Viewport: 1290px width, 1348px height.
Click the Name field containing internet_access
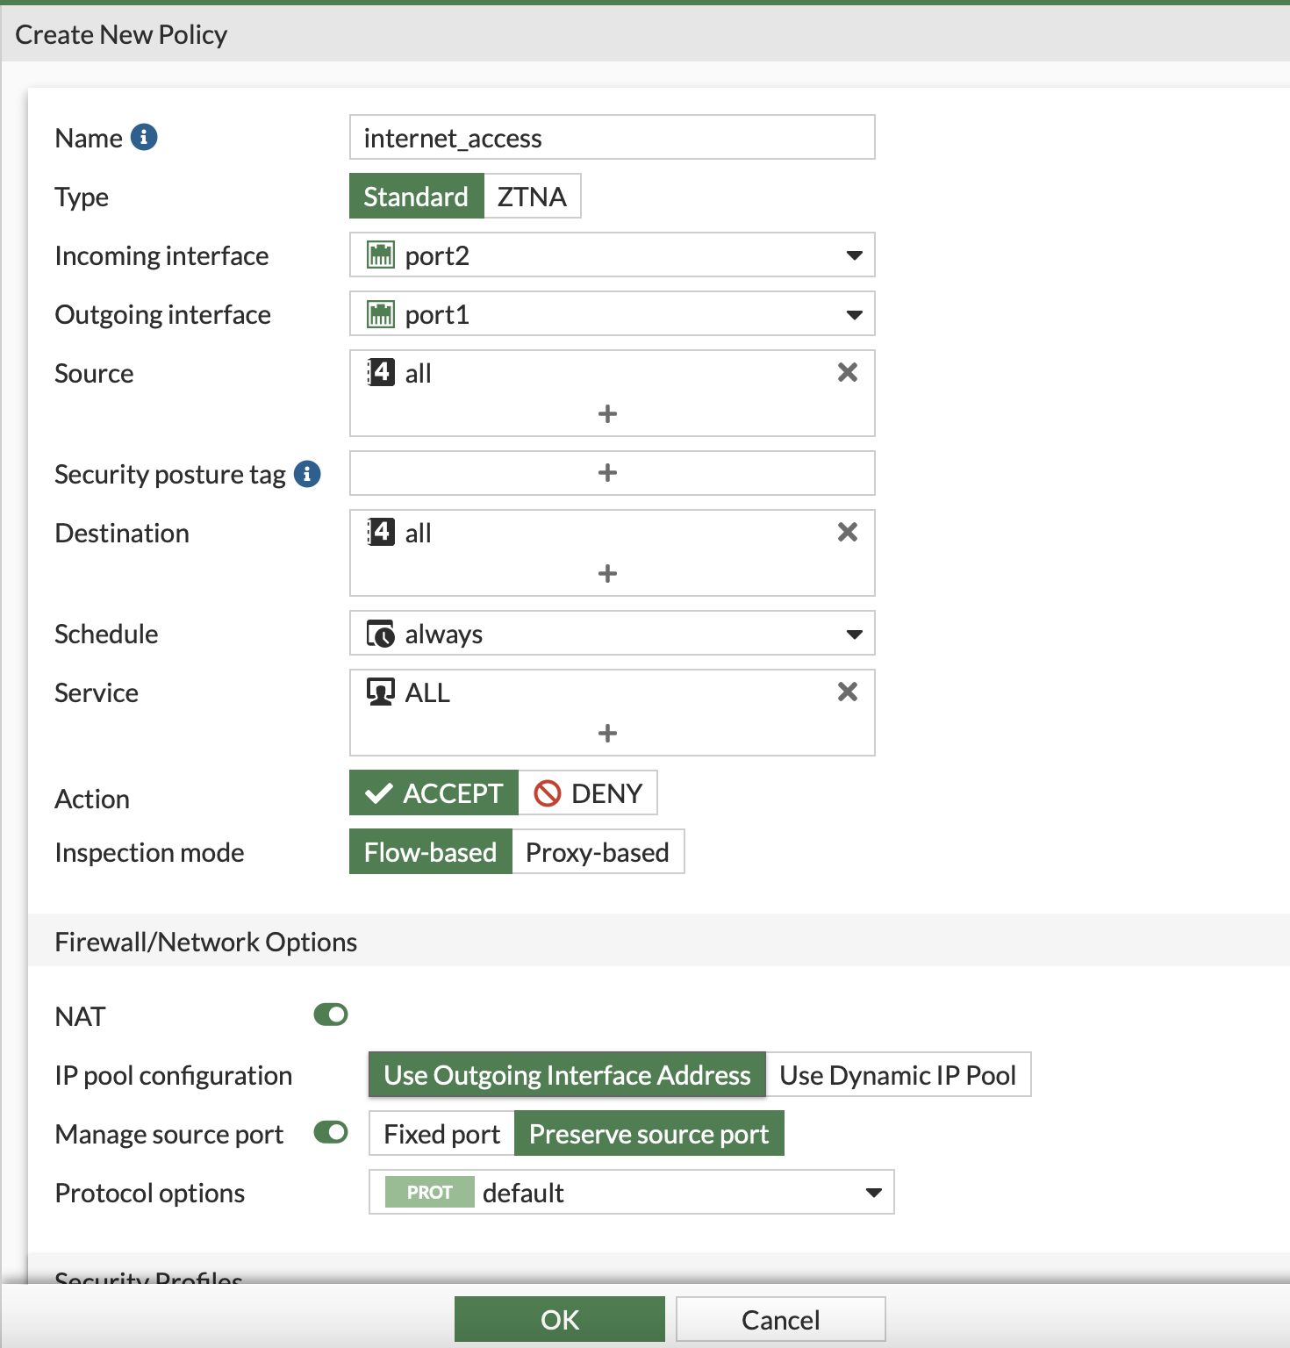tap(613, 137)
